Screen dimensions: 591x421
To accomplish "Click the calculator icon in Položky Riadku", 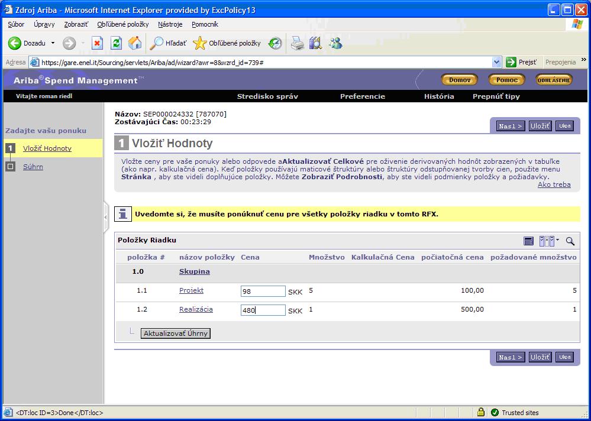I will (x=529, y=241).
